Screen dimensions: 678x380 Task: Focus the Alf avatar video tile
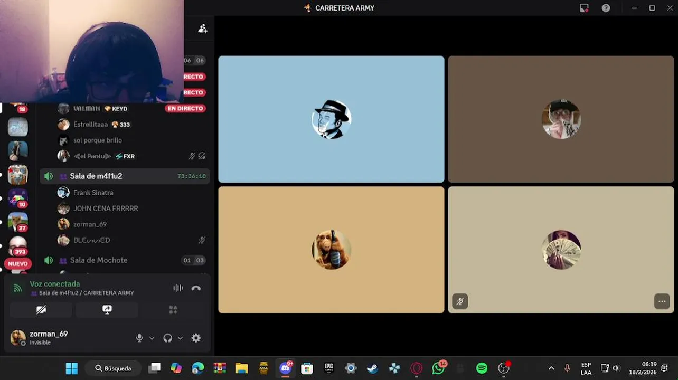click(x=331, y=250)
